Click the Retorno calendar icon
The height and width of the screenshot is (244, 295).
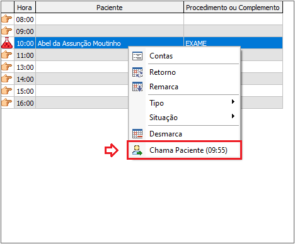click(x=137, y=72)
